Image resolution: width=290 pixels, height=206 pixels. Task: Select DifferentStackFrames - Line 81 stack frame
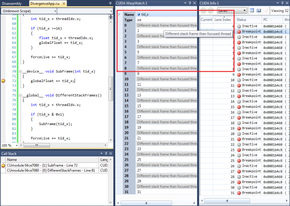(x=50, y=170)
